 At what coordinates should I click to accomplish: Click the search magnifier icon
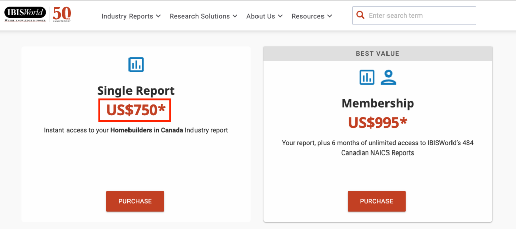pyautogui.click(x=361, y=15)
